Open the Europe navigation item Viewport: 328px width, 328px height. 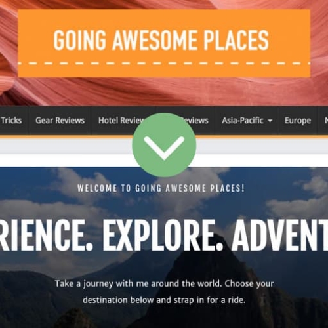point(298,121)
